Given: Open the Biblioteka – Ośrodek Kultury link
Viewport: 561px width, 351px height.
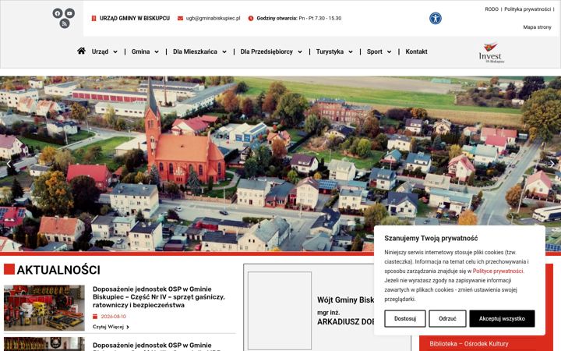Looking at the screenshot, I should [x=469, y=343].
